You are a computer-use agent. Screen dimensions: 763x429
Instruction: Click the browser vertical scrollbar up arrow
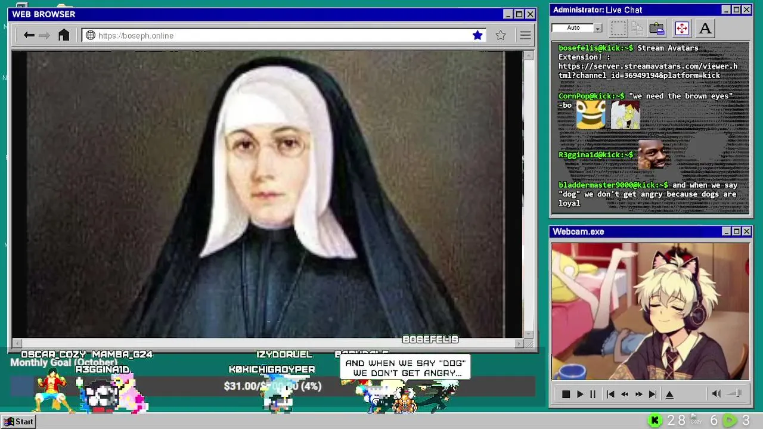[529, 55]
